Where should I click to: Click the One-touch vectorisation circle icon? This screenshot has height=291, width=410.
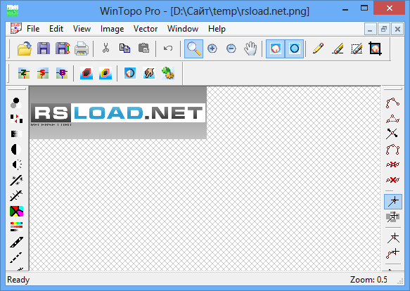130,73
